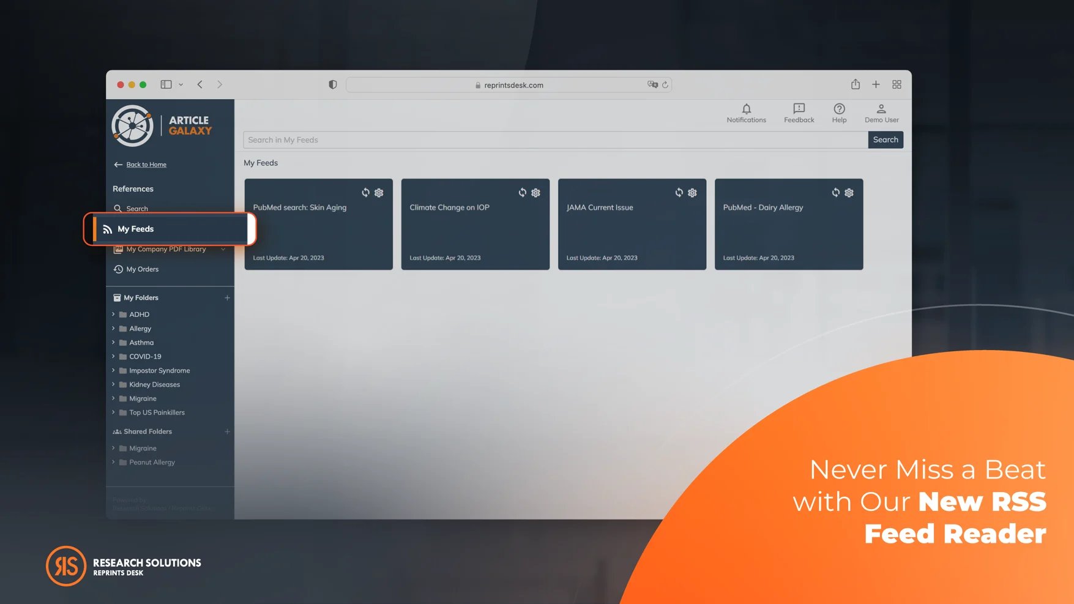This screenshot has height=604, width=1074.
Task: Show Safari tab overview grid
Action: (x=897, y=84)
